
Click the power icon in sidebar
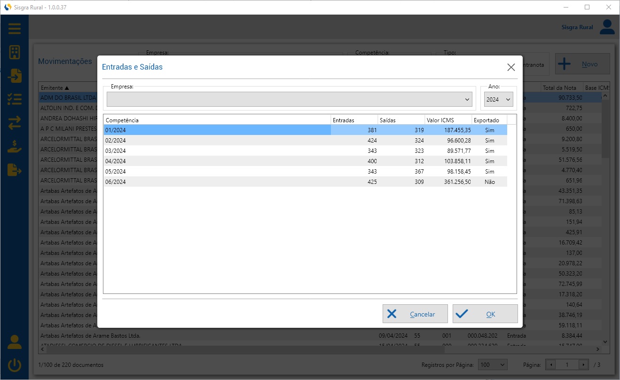[15, 365]
